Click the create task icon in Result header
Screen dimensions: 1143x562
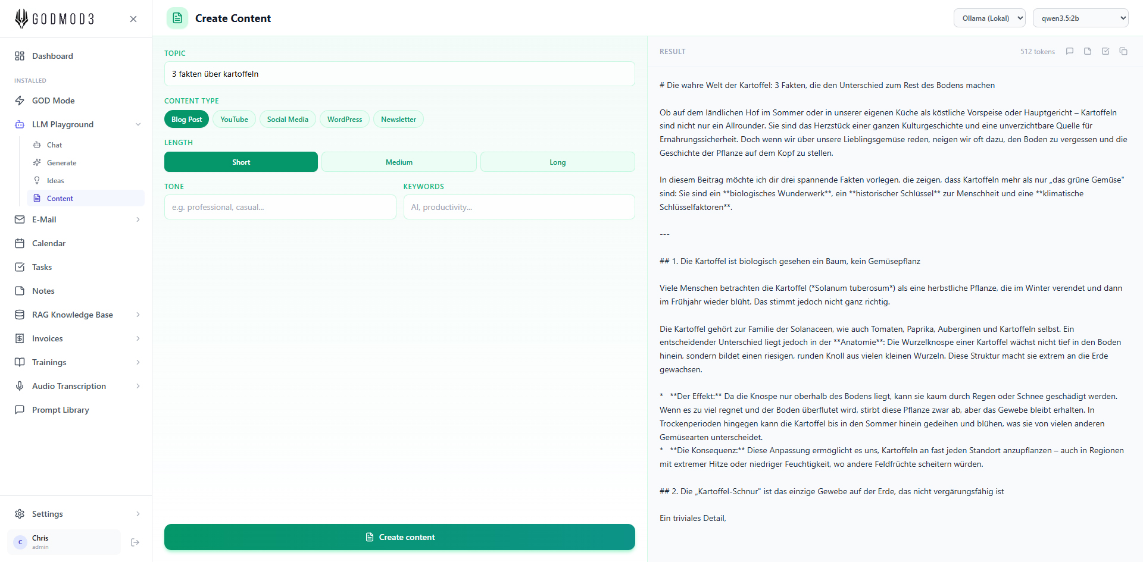coord(1105,52)
